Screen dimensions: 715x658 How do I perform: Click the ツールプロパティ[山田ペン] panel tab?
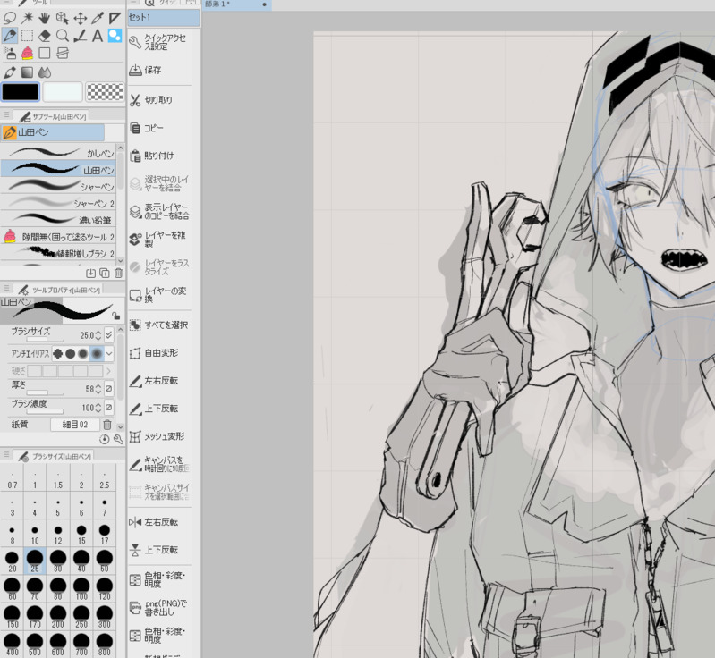(x=58, y=290)
